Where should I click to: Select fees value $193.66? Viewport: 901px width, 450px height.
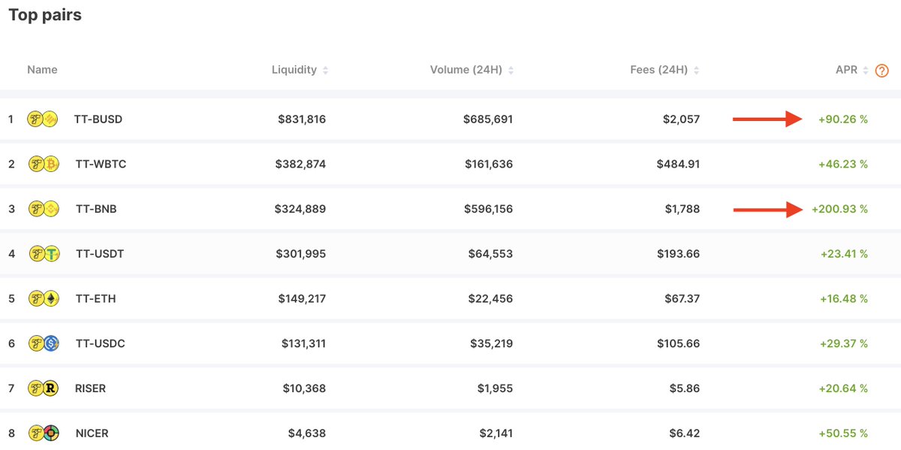678,254
